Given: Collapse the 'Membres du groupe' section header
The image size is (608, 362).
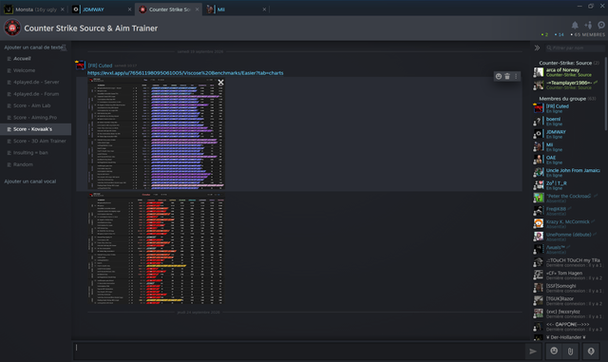Looking at the screenshot, I should [567, 99].
